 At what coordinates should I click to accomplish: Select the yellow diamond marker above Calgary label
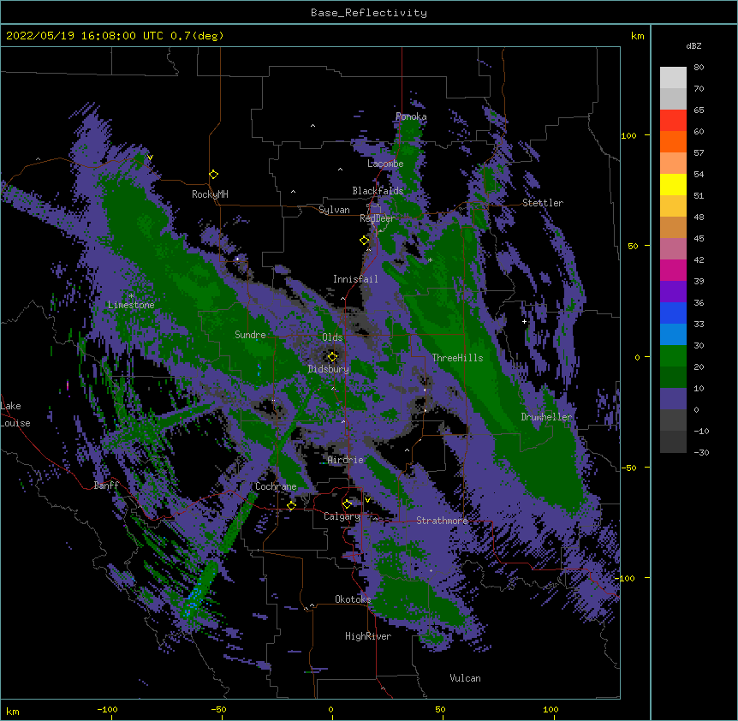coord(347,504)
